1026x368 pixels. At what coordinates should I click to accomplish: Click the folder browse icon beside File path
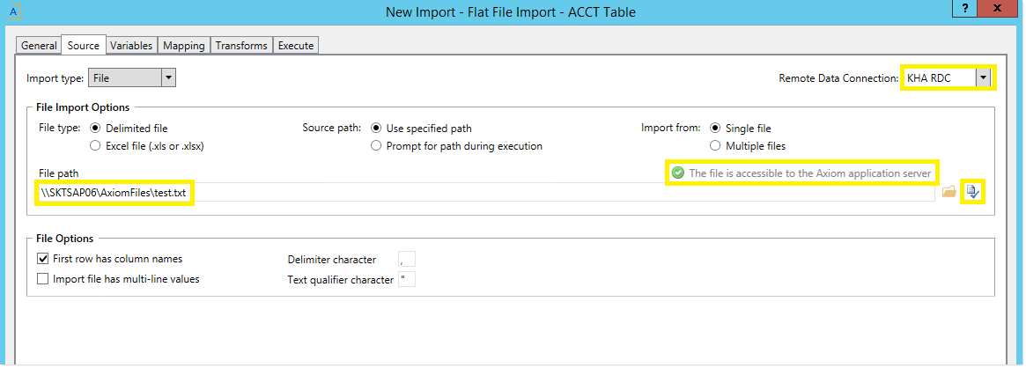pyautogui.click(x=948, y=192)
